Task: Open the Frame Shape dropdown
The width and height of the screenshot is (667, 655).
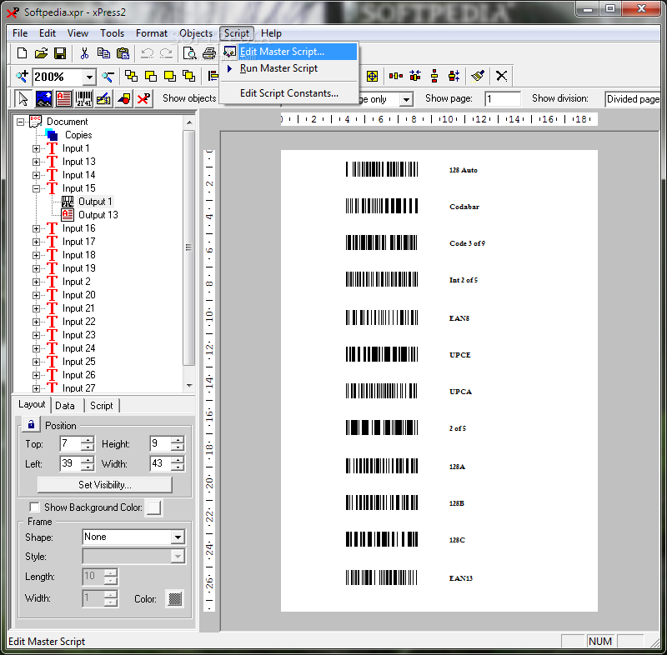Action: 178,537
